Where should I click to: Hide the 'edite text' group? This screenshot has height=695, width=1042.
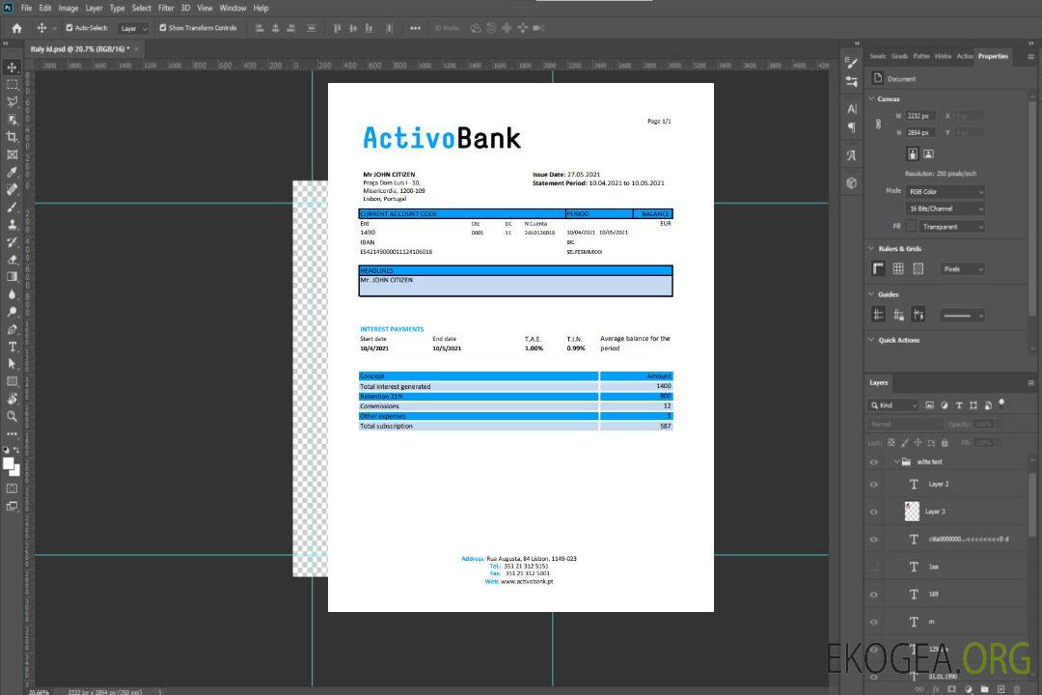874,461
